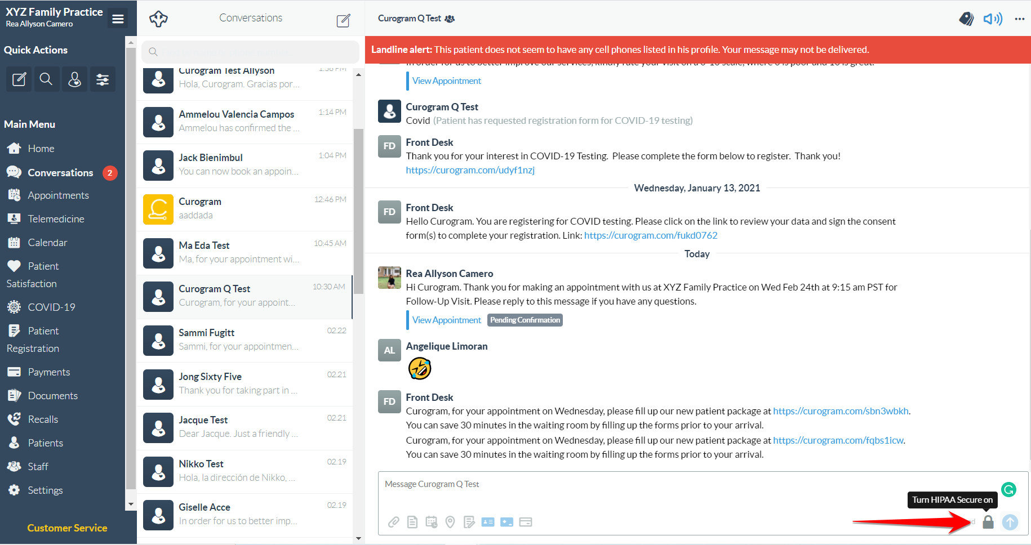Open the appointment scheduler calendar icon
Screen dimensions: 1031x545
432,522
